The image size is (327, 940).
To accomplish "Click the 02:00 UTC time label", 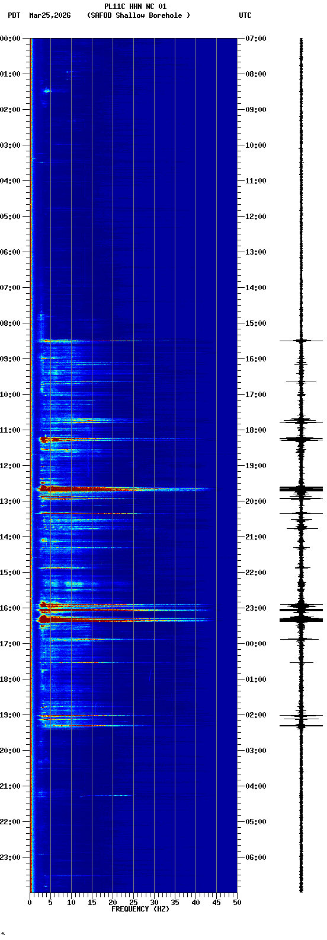I will point(256,715).
